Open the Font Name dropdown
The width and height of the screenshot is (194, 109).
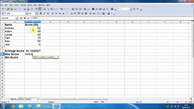(26, 13)
